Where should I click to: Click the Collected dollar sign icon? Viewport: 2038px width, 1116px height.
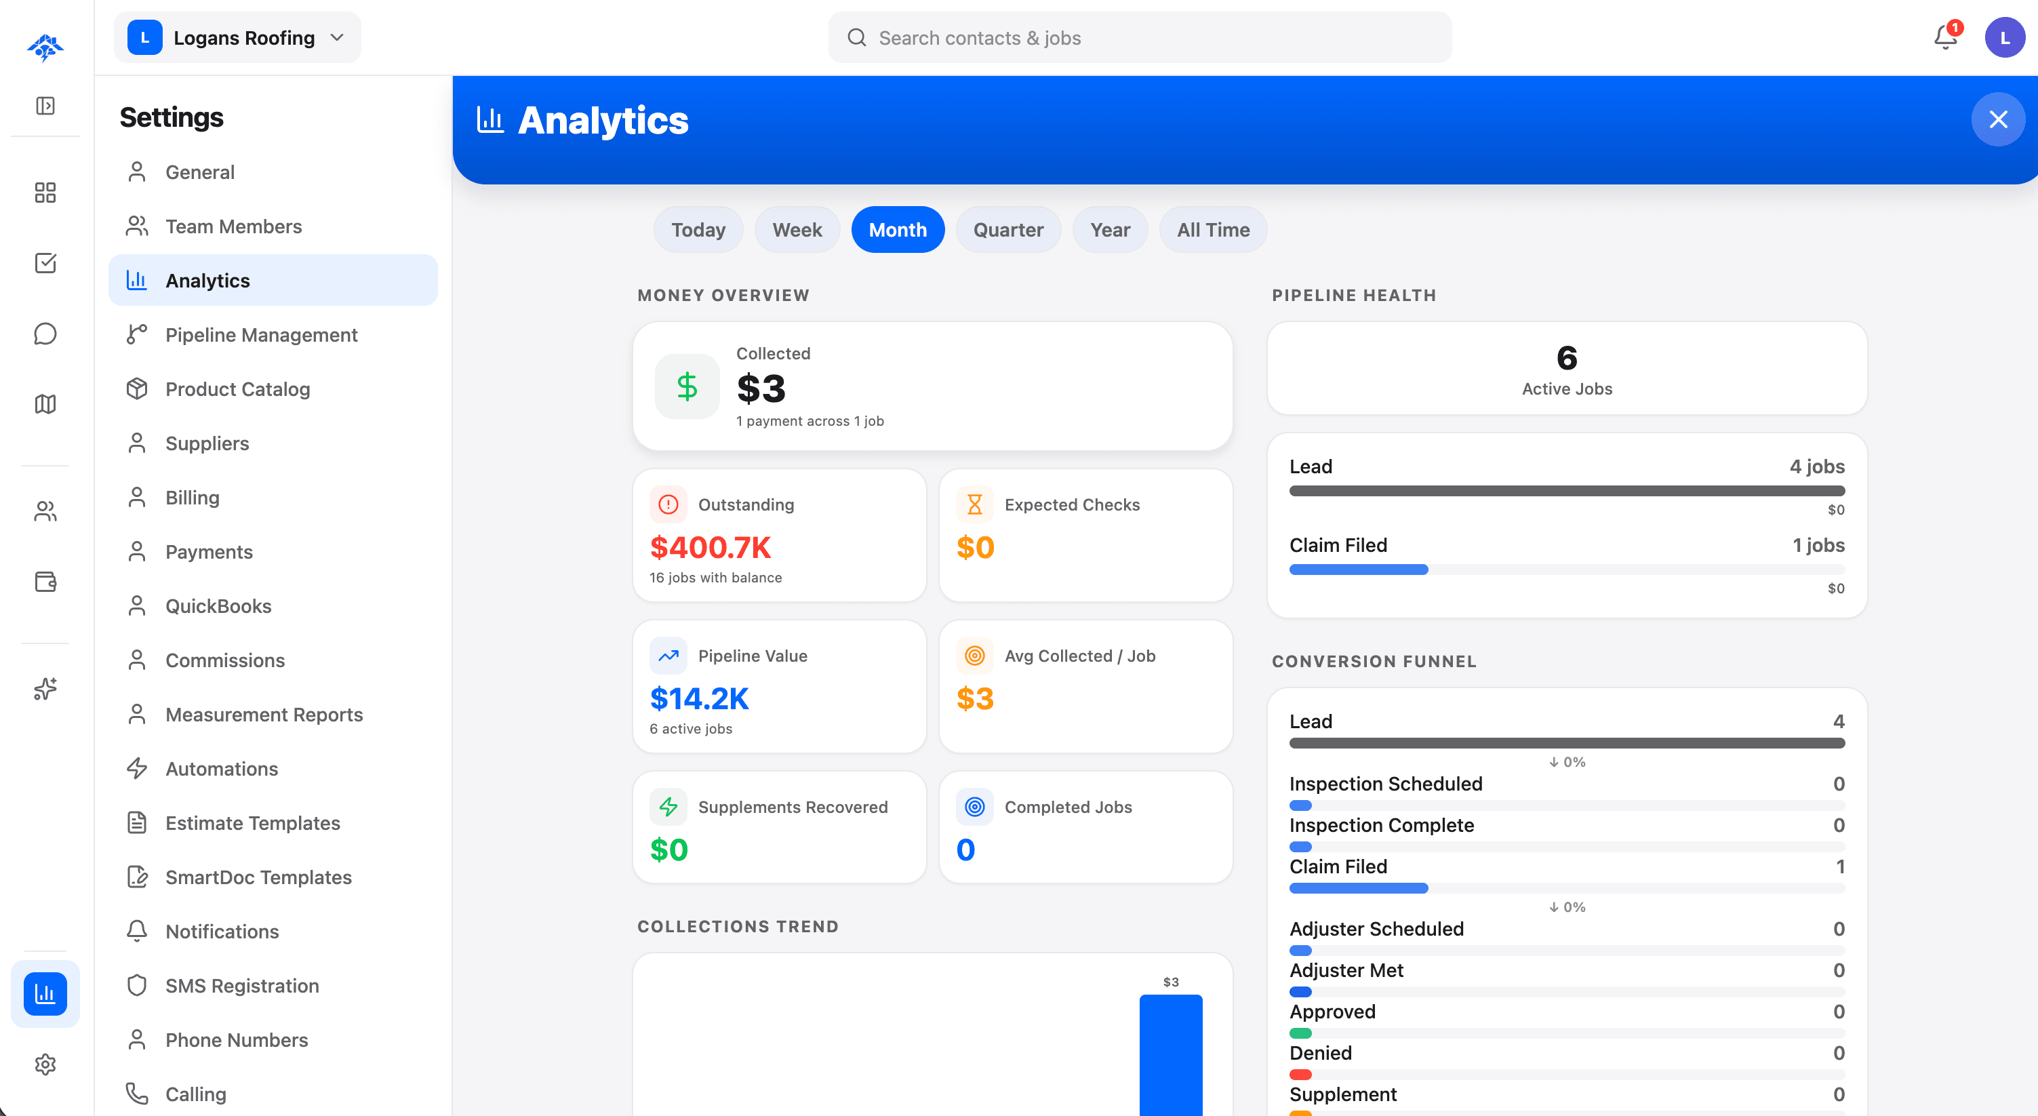[687, 386]
